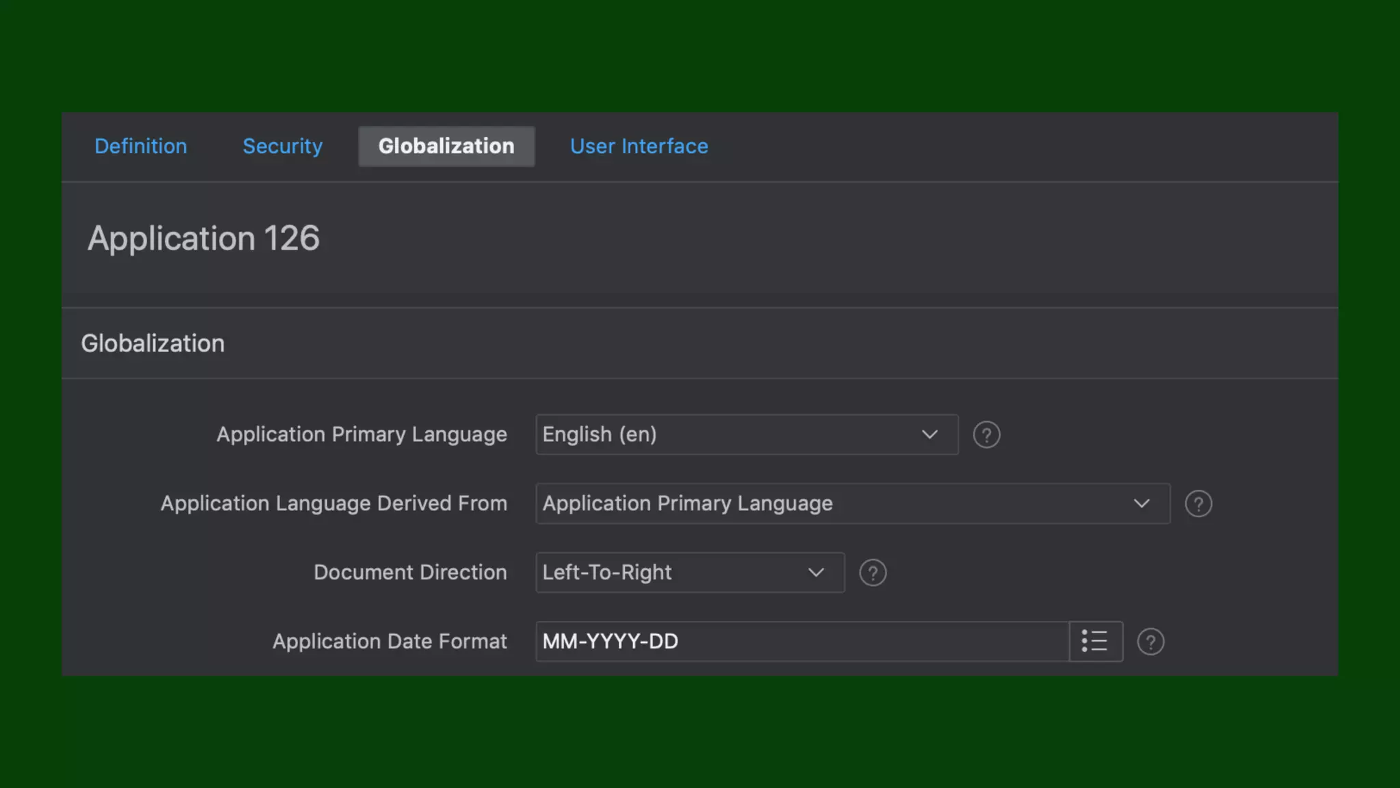Switch to the Security tab
The image size is (1400, 788).
point(282,146)
